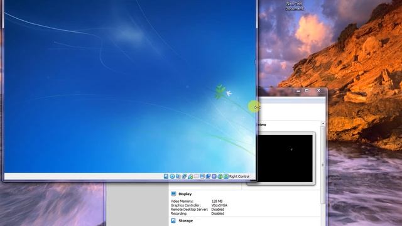Screen dimensions: 402x226
Task: Minimize the VirtualBox Manager window
Action: coord(298,90)
